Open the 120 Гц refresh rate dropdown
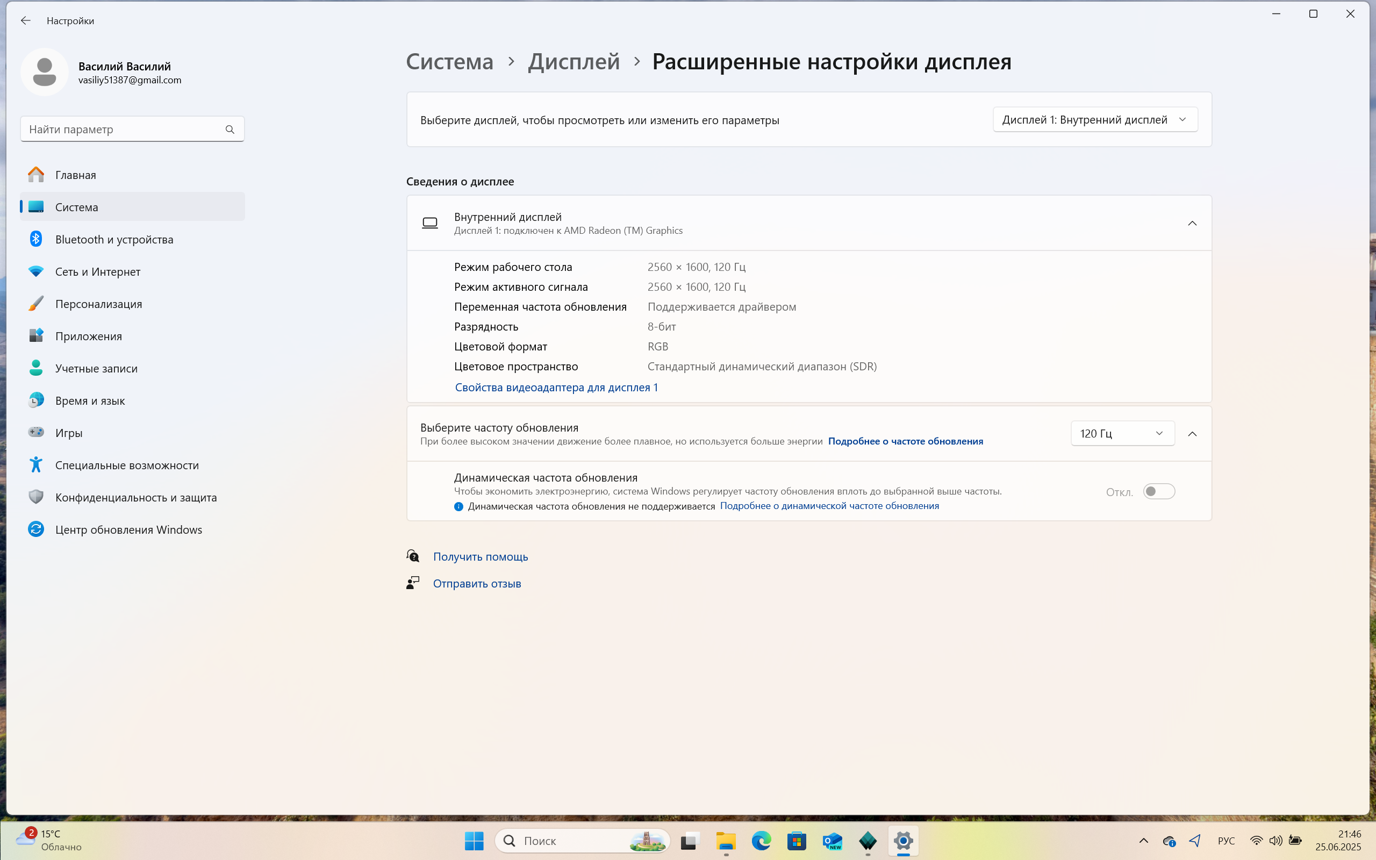The image size is (1376, 860). coord(1122,433)
